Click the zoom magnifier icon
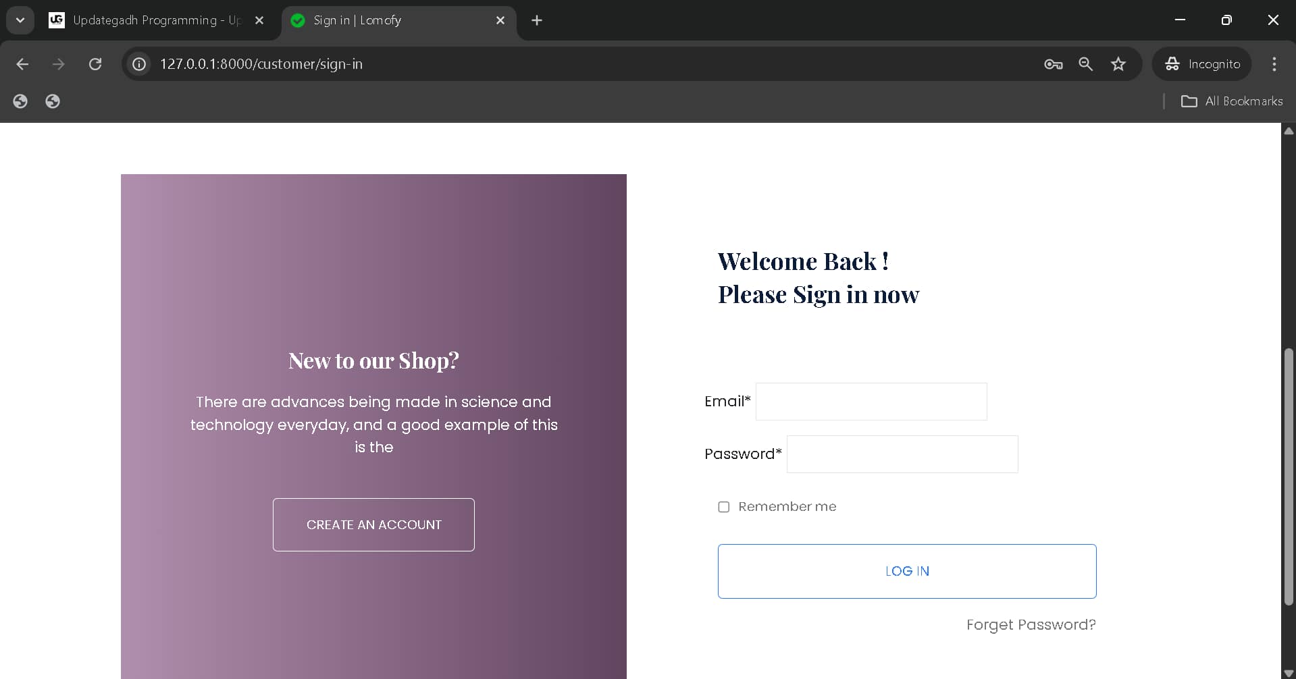 coord(1085,64)
